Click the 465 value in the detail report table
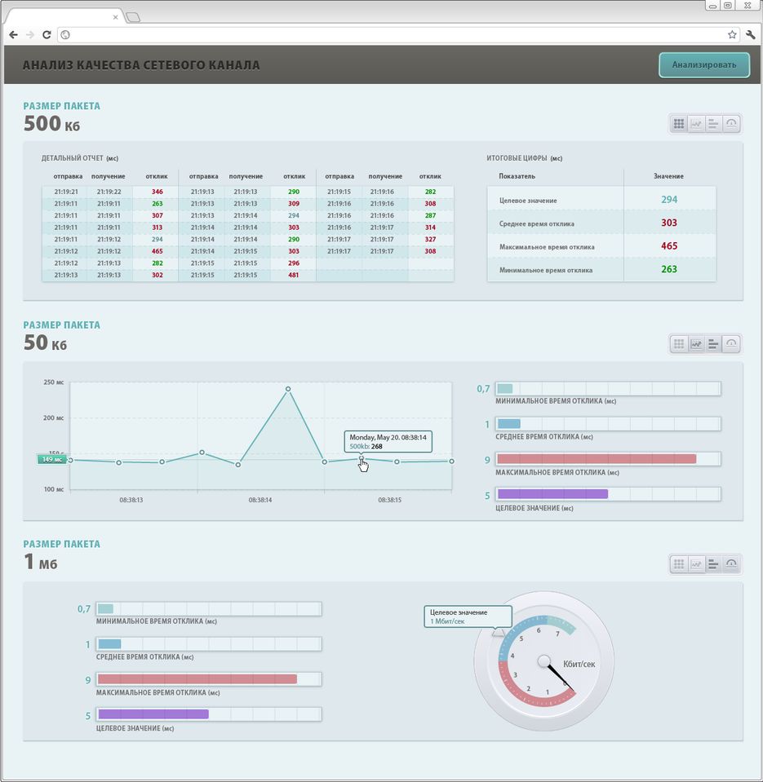763x782 pixels. [157, 251]
